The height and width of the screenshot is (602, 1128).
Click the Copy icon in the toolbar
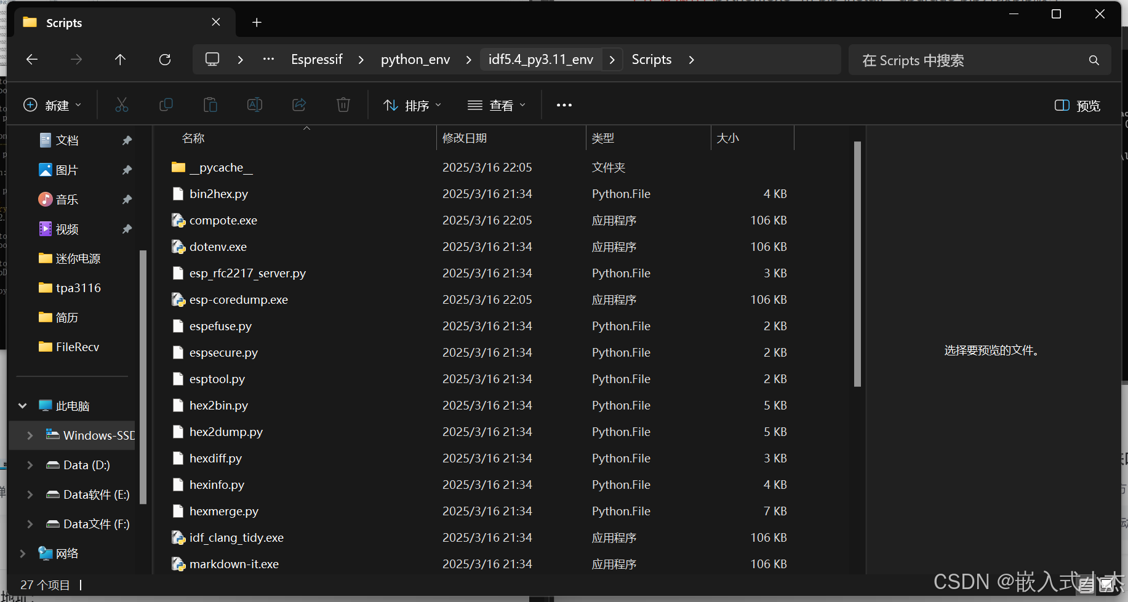166,105
